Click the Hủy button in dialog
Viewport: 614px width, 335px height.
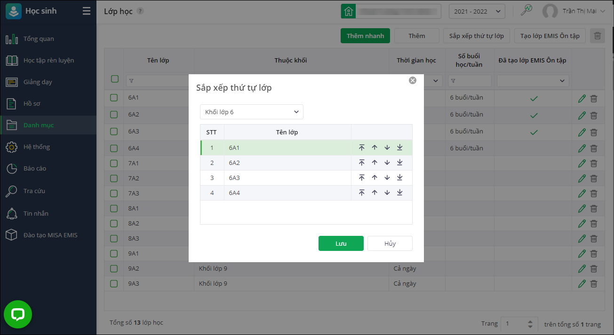coord(390,243)
